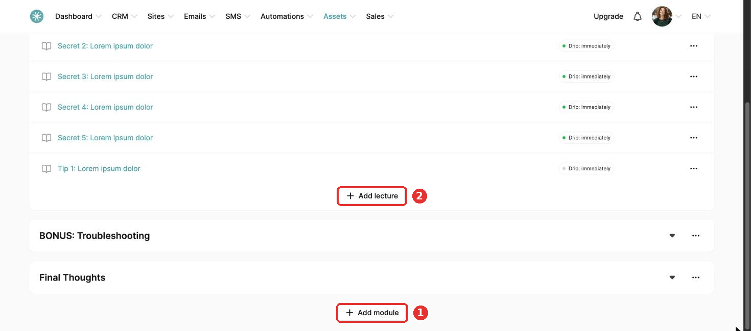Open the three-dot menu for Secret 3 lecture
This screenshot has height=331, width=751.
point(694,77)
